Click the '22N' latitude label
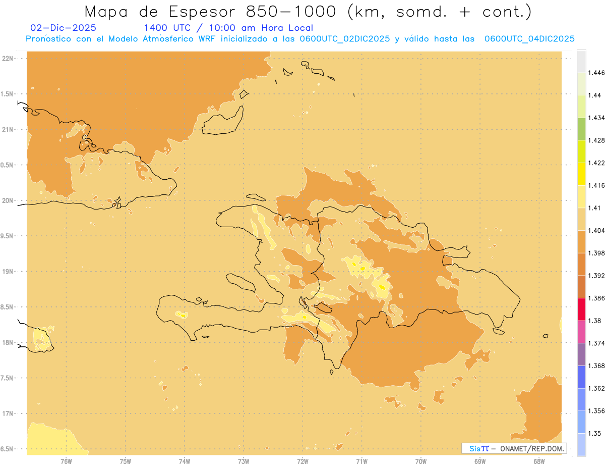The height and width of the screenshot is (468, 605). pos(8,59)
